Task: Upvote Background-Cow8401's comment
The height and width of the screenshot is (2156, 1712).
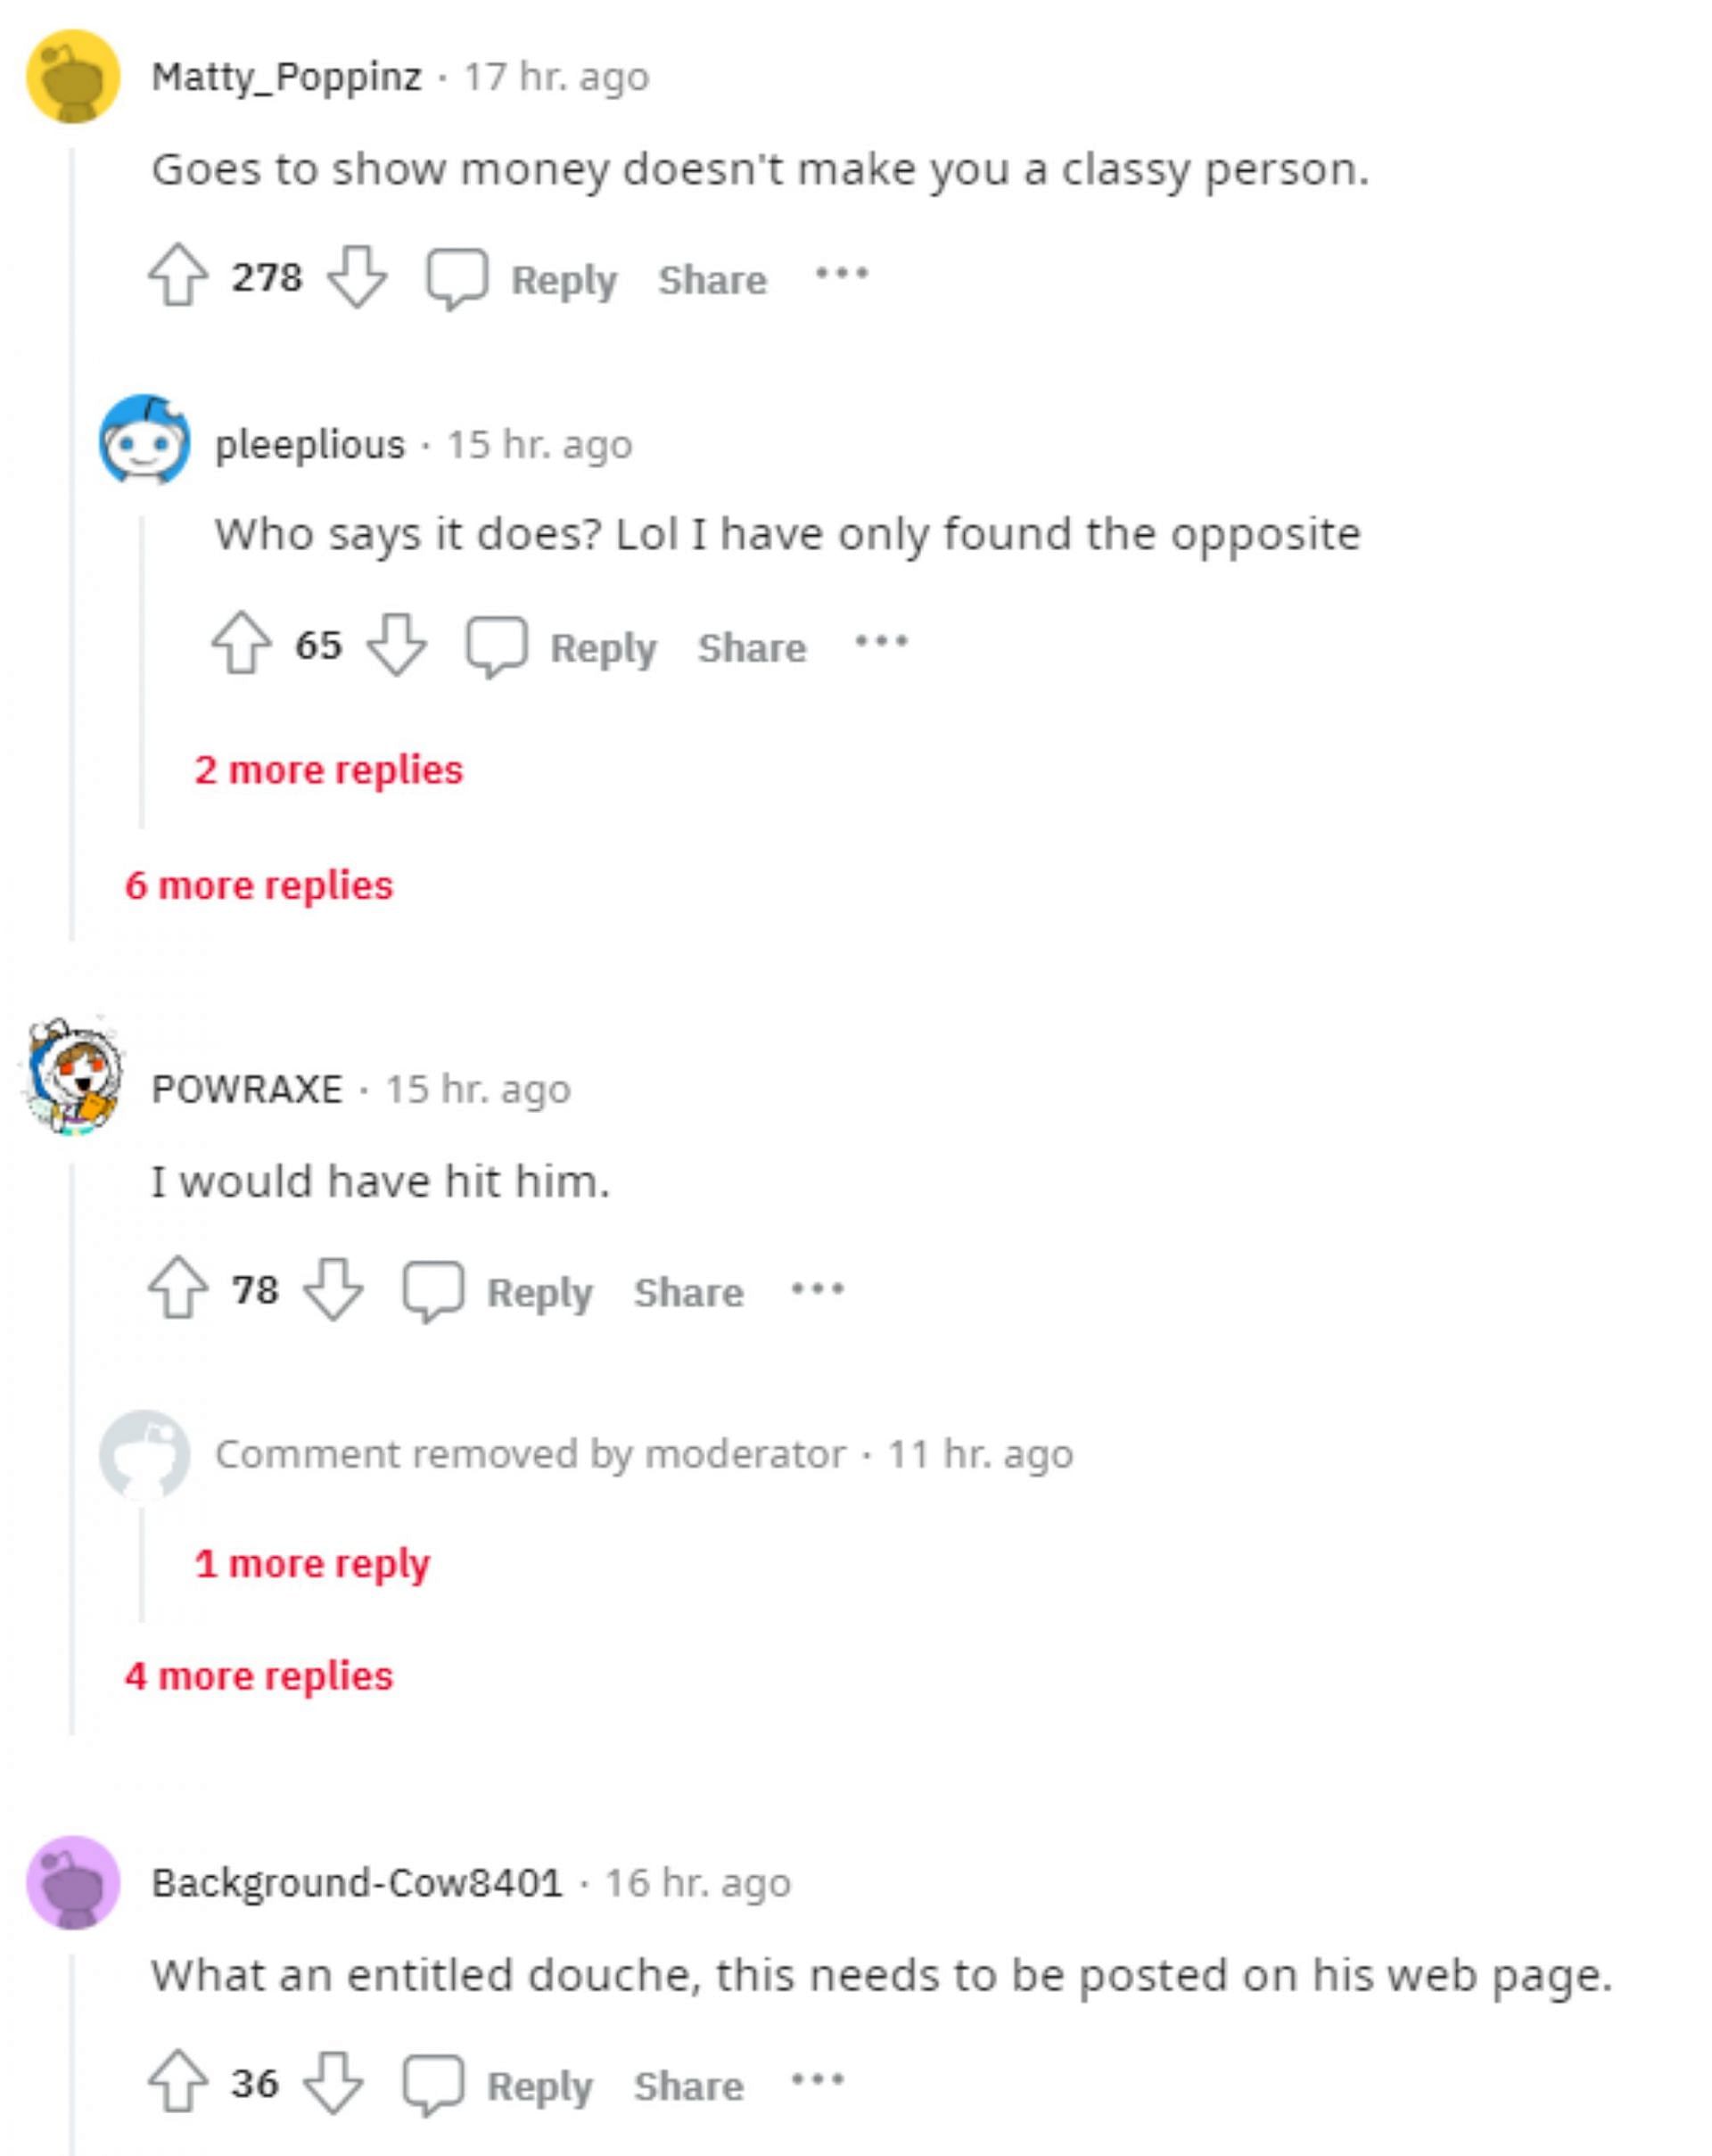Action: point(178,2082)
